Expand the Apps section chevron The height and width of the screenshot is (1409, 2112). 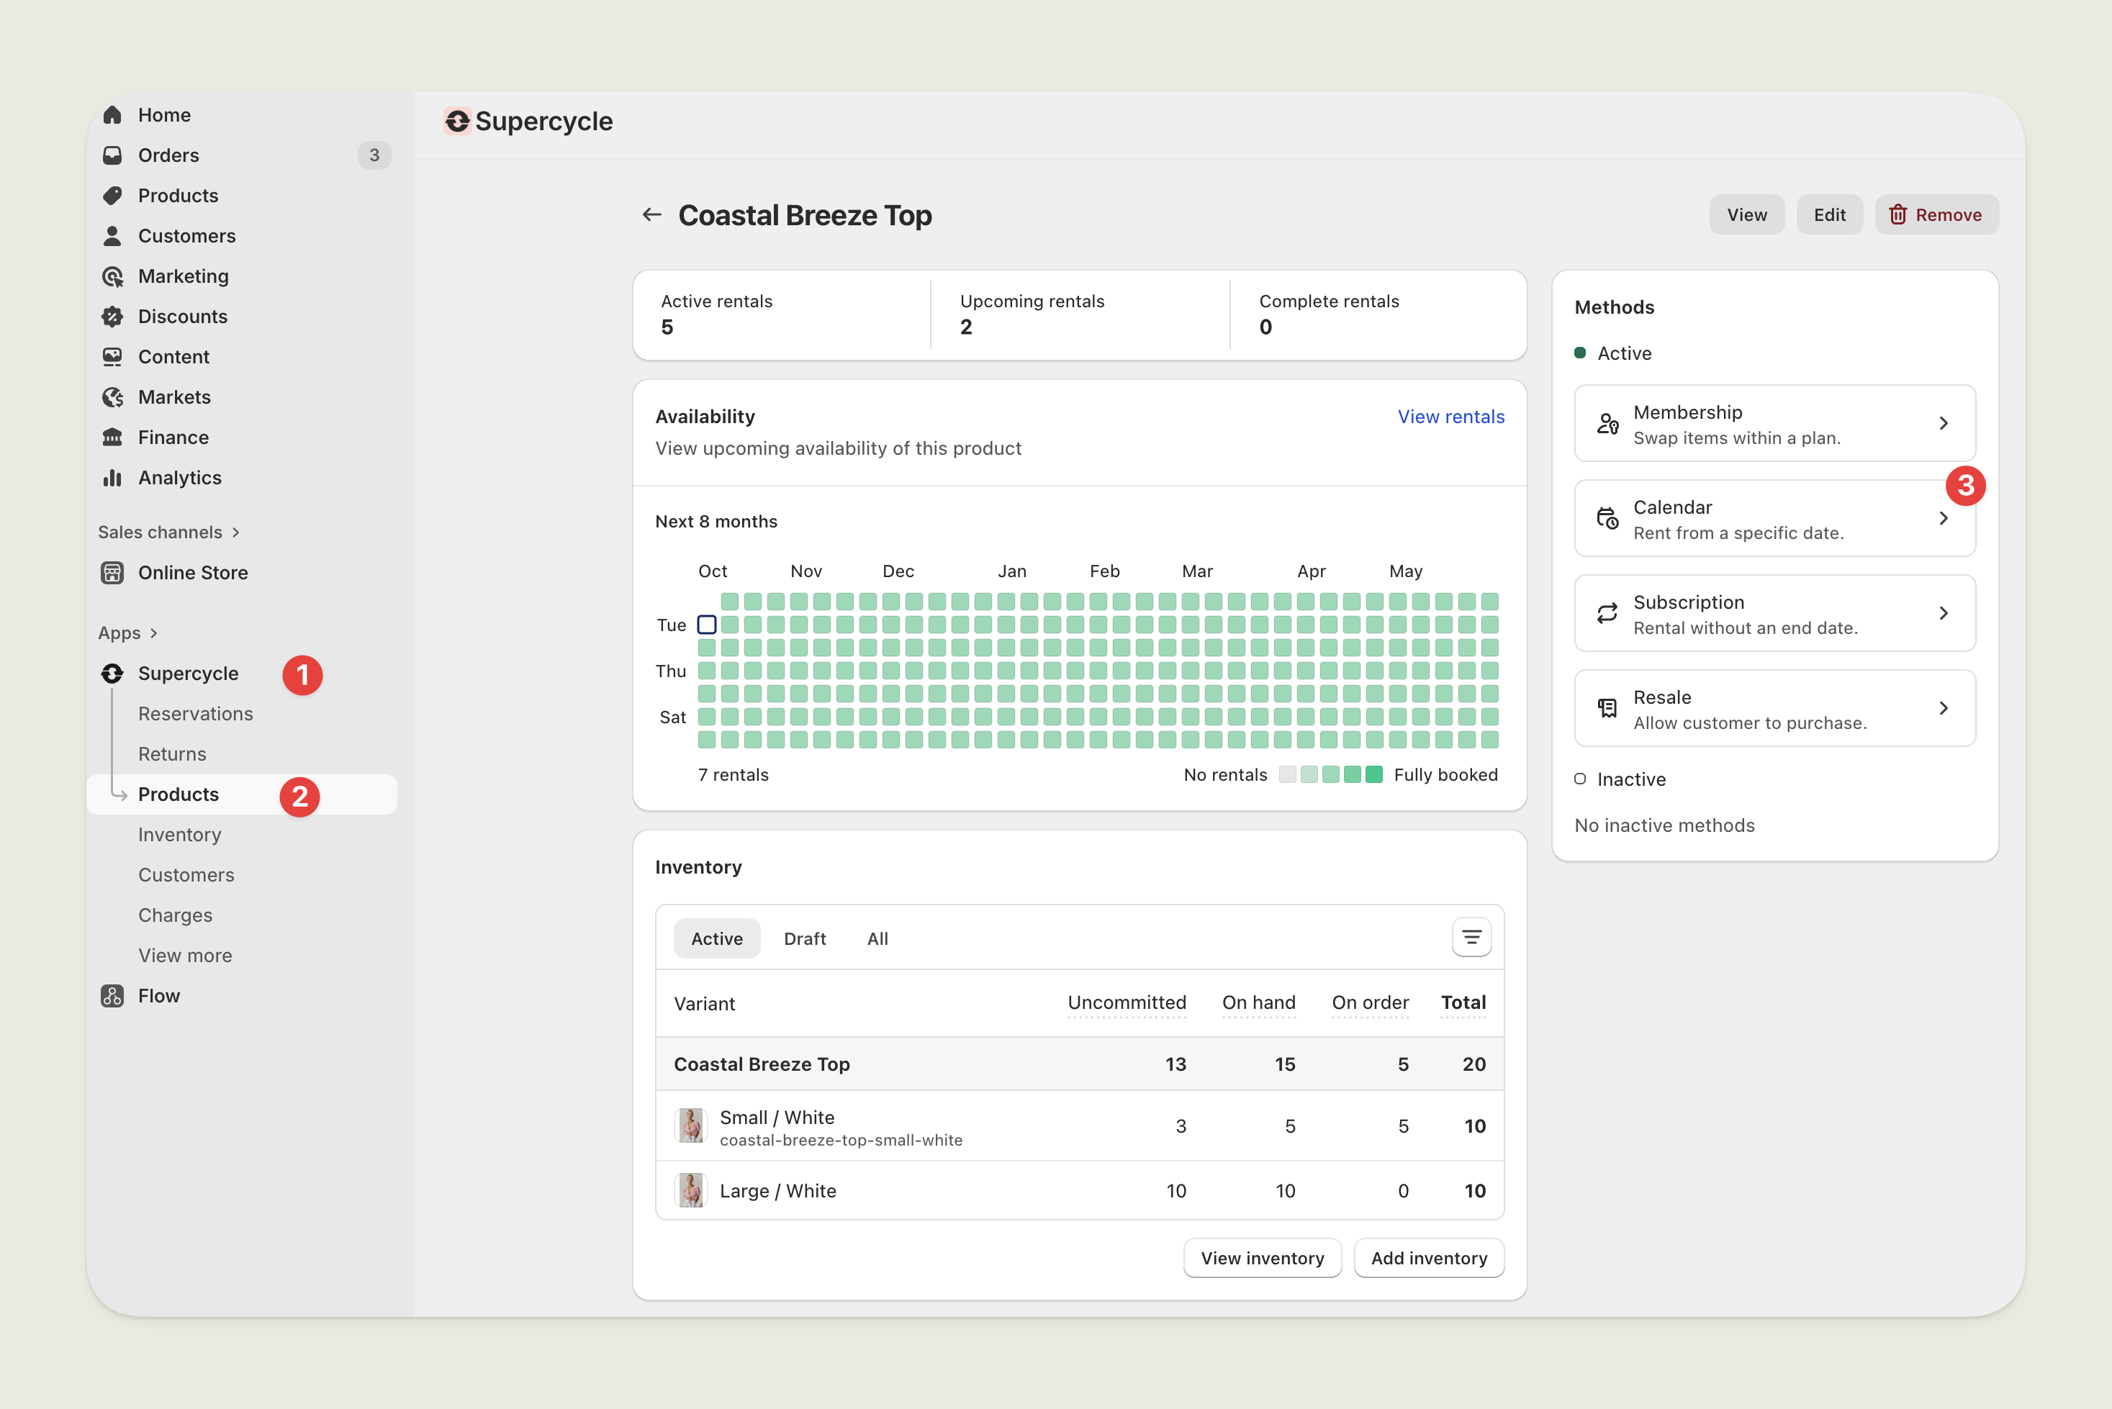[x=153, y=633]
